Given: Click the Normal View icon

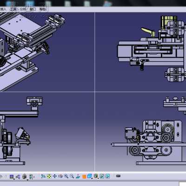Looking at the screenshot, I should tap(78, 176).
